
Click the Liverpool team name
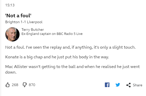point(35,22)
